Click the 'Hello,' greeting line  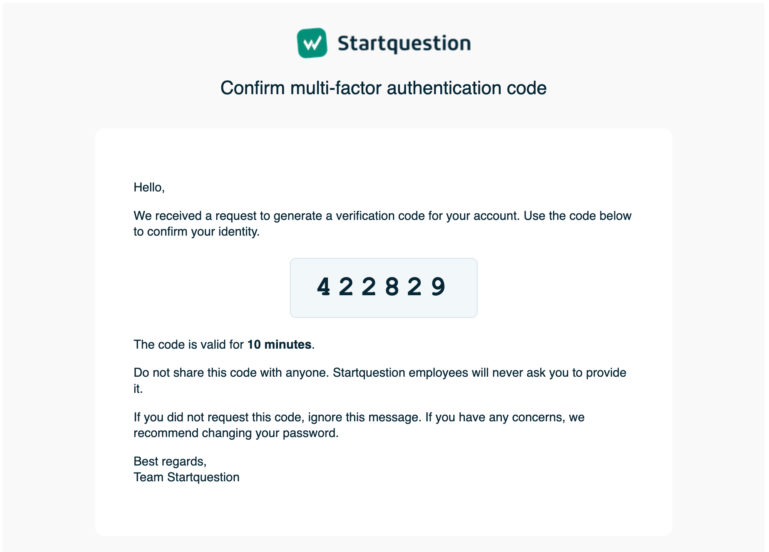click(x=149, y=187)
